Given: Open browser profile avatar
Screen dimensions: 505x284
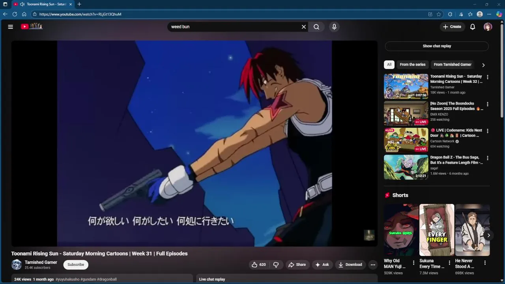Looking at the screenshot, I should (480, 14).
